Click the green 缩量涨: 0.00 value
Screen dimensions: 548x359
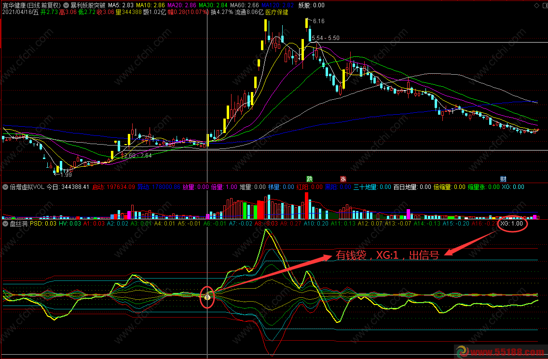(x=484, y=187)
